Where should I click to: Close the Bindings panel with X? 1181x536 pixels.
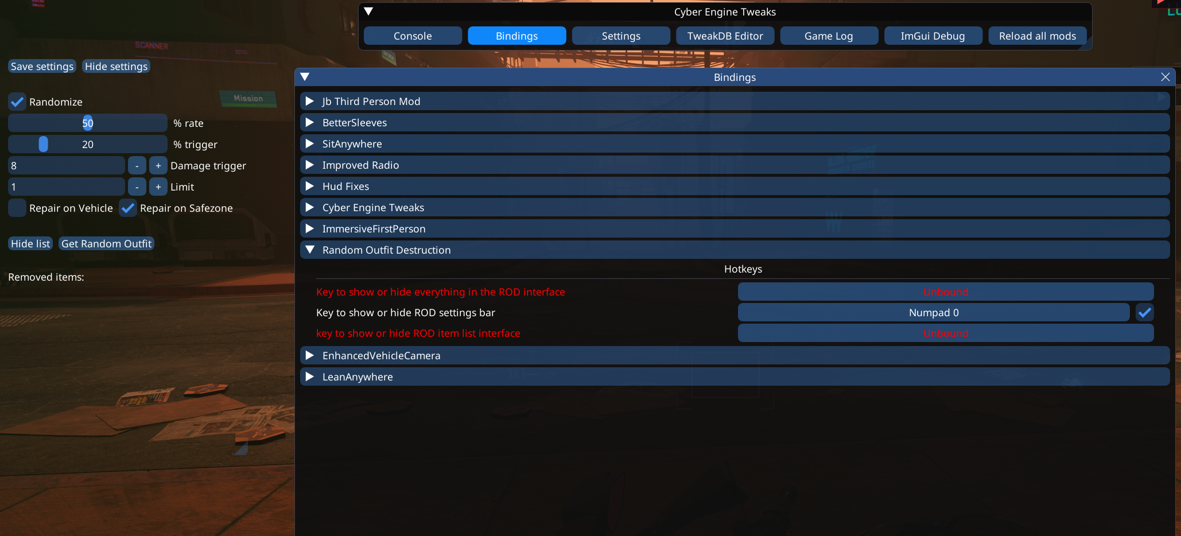(1166, 77)
